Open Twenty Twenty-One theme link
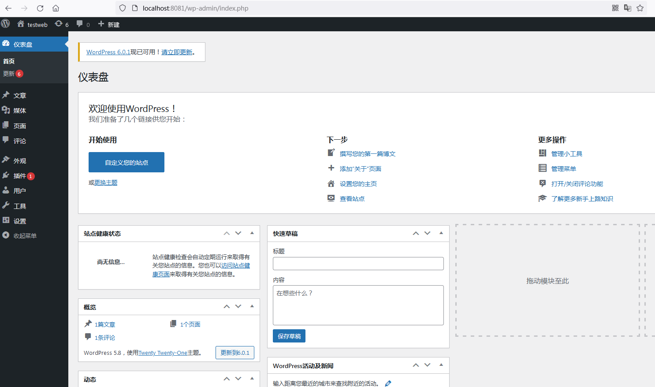655x387 pixels. tap(163, 353)
